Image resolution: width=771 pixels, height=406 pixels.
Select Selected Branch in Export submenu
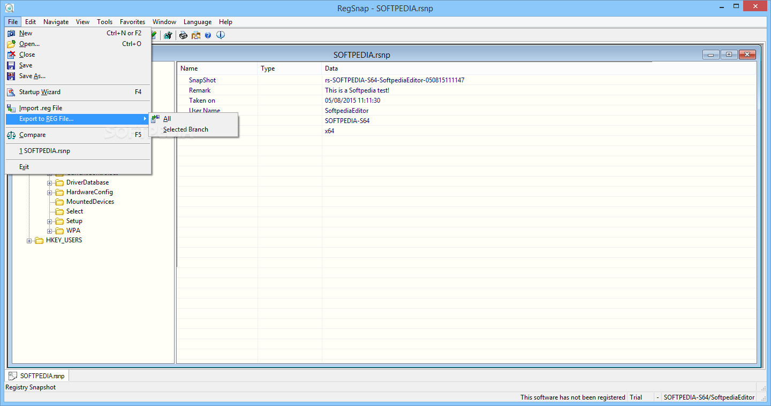tap(193, 129)
